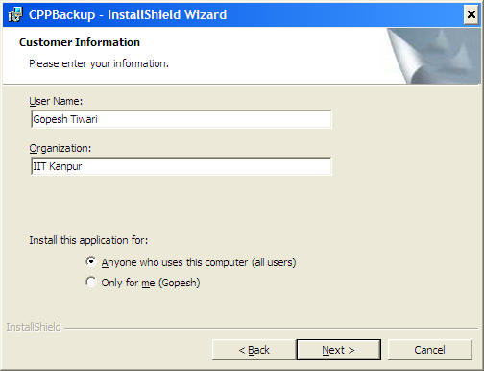Click the 'Customer Information' heading

click(80, 42)
